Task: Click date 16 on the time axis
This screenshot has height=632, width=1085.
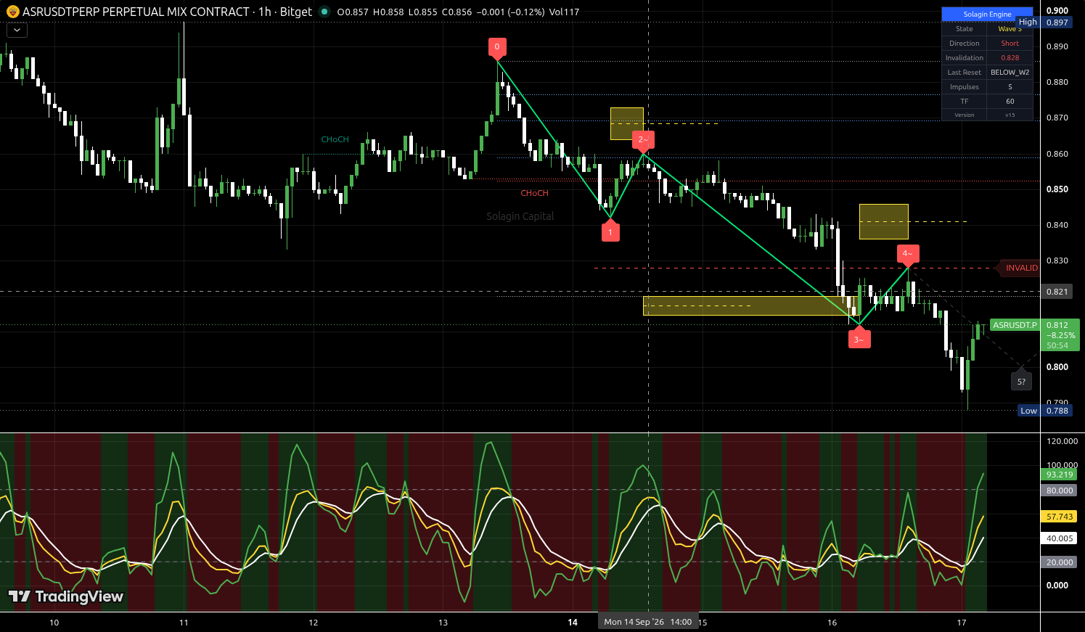Action: (x=832, y=623)
